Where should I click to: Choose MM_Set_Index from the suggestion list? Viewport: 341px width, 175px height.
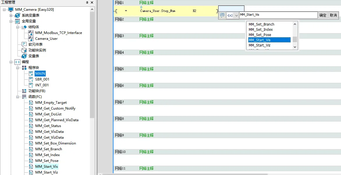(x=260, y=30)
